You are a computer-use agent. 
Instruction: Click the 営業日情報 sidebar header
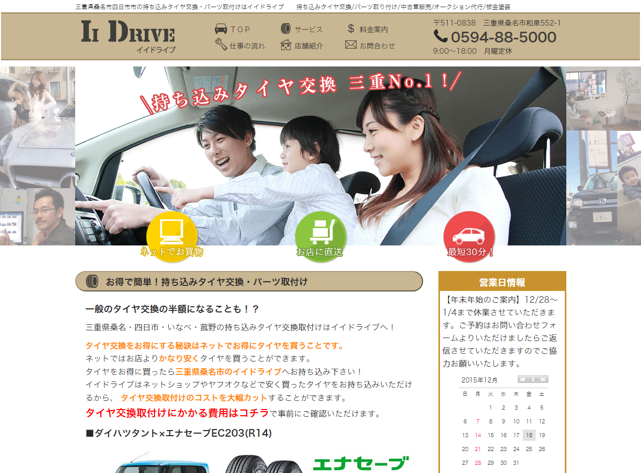pos(502,282)
